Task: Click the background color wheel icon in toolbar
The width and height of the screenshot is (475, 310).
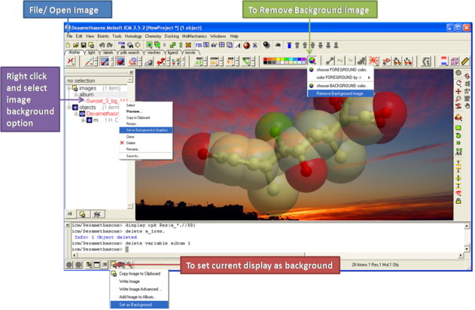Action: pyautogui.click(x=312, y=61)
